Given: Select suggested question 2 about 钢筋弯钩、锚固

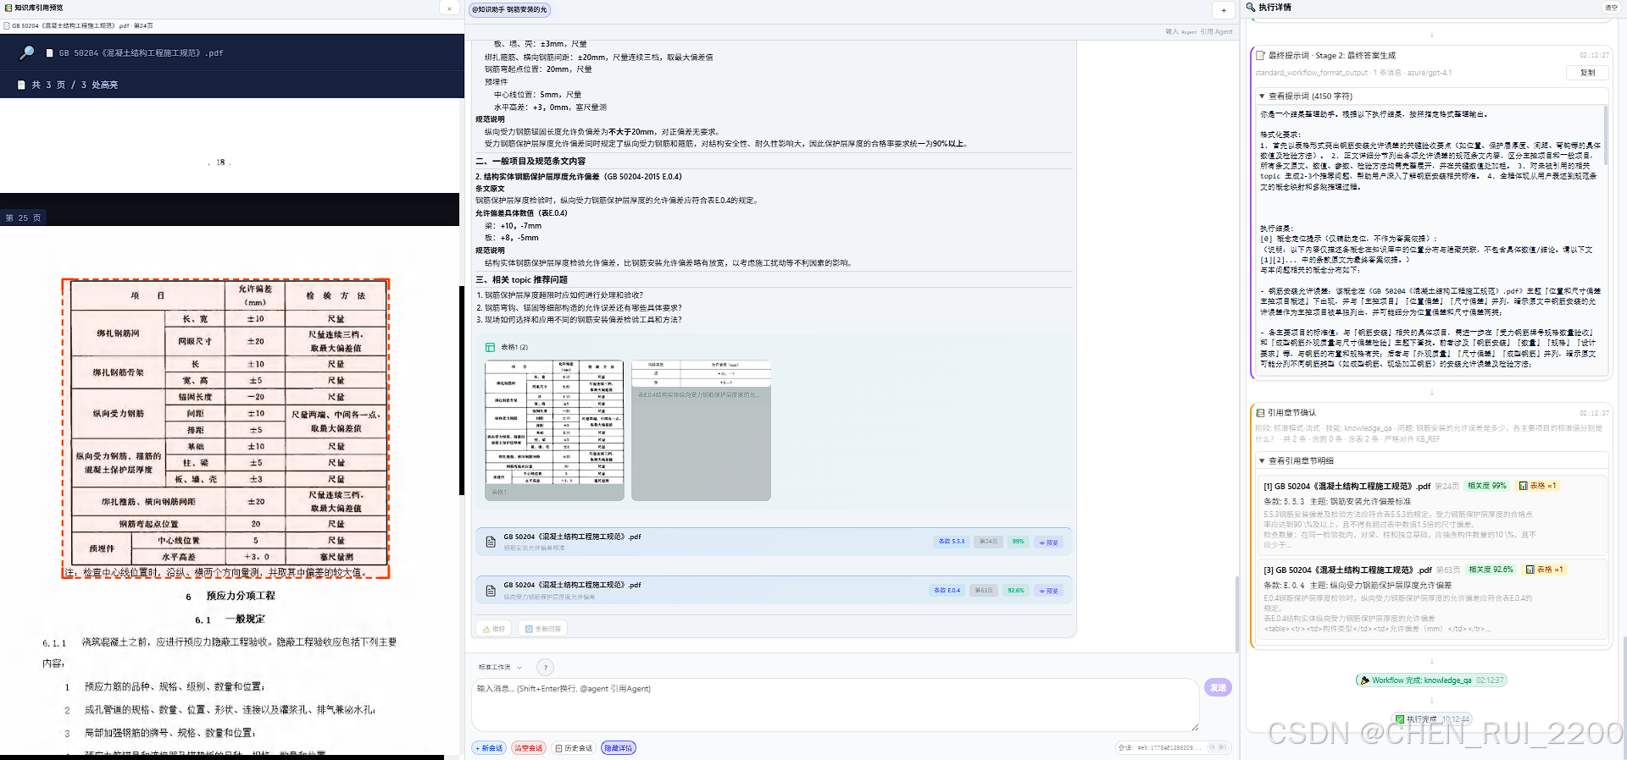Looking at the screenshot, I should click(579, 308).
